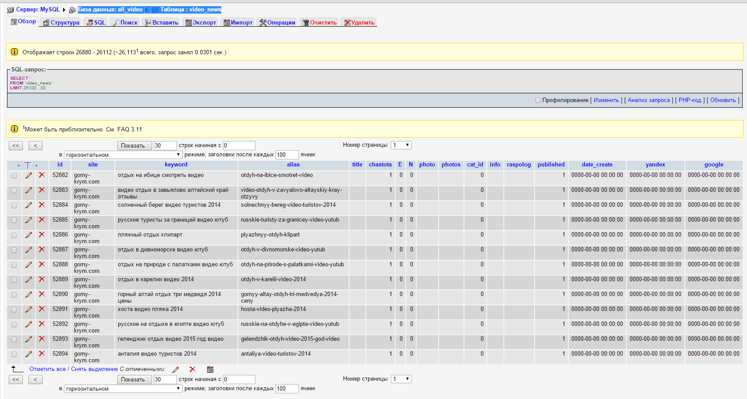Open Операции tab

pos(277,22)
